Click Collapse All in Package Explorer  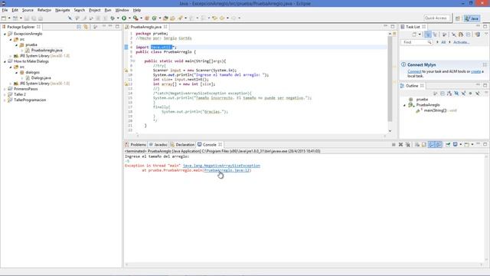click(x=79, y=27)
